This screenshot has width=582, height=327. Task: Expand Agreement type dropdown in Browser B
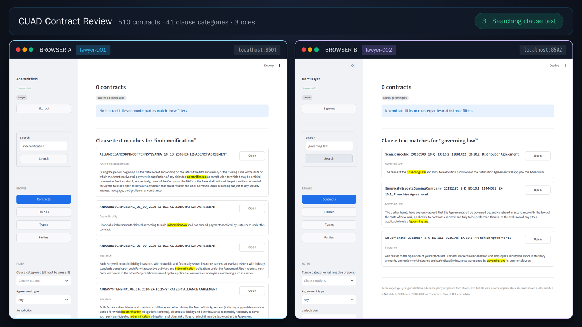click(329, 300)
